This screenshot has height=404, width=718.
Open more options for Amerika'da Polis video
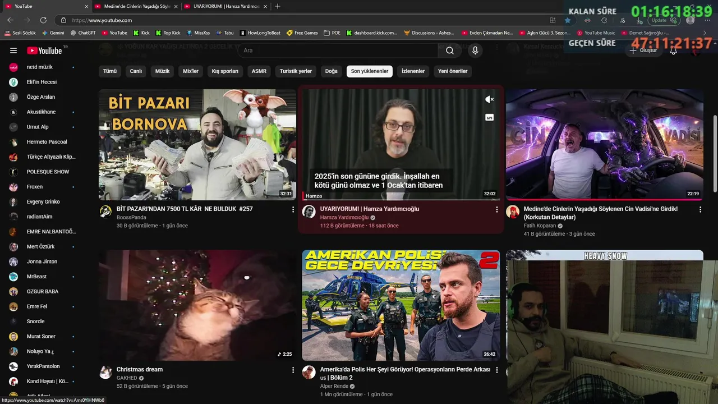(496, 370)
